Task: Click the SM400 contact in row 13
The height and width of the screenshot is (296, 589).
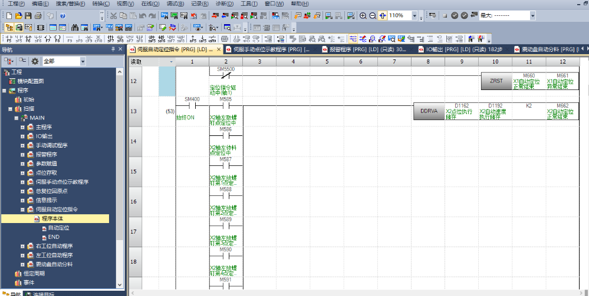Action: 192,105
